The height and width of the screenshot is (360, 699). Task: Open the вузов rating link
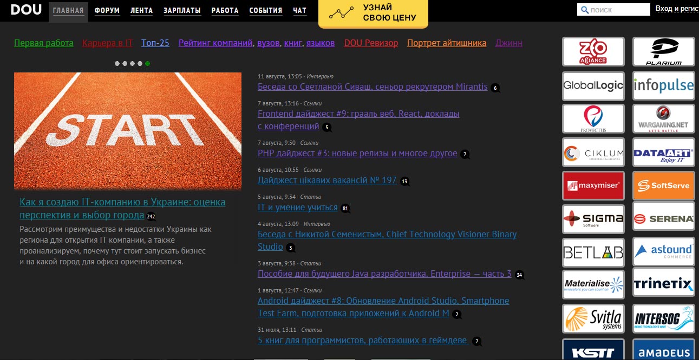[269, 43]
